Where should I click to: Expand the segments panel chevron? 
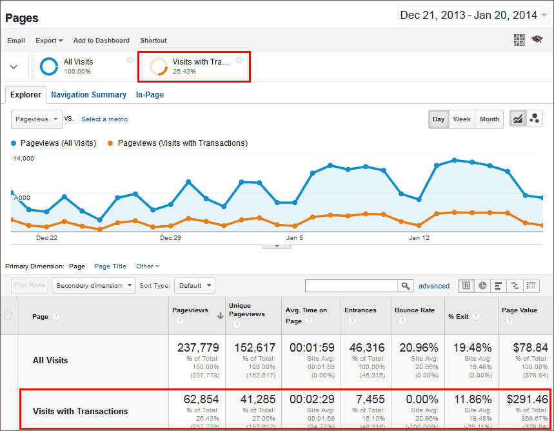[14, 66]
